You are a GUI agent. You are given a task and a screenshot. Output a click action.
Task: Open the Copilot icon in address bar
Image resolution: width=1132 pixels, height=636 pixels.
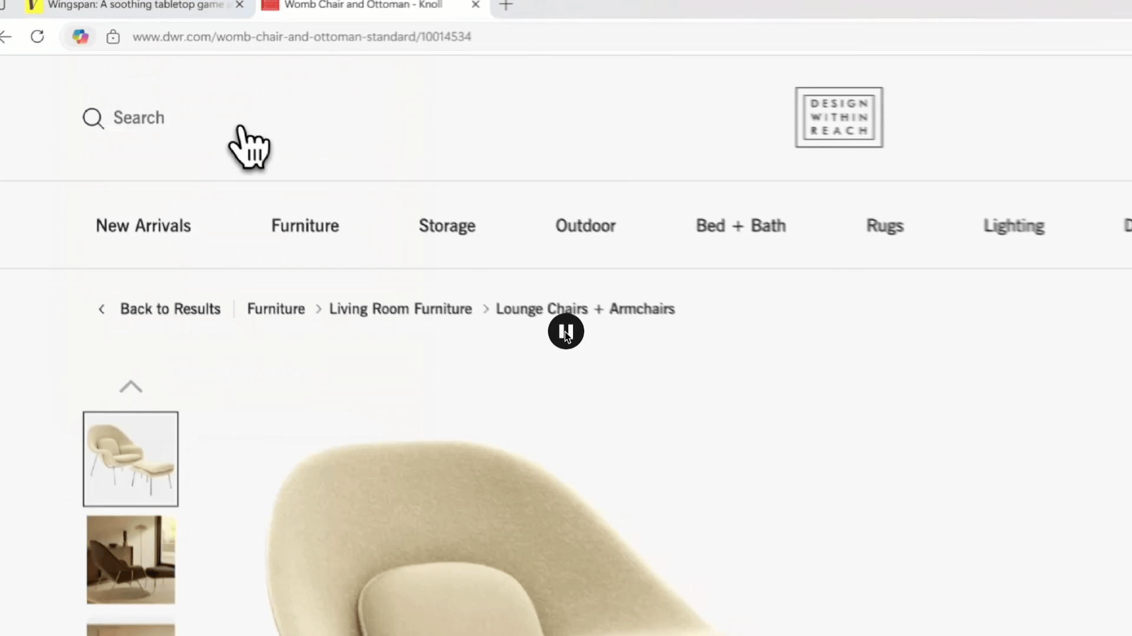pos(80,37)
